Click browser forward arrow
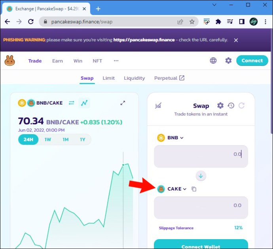 pyautogui.click(x=19, y=22)
